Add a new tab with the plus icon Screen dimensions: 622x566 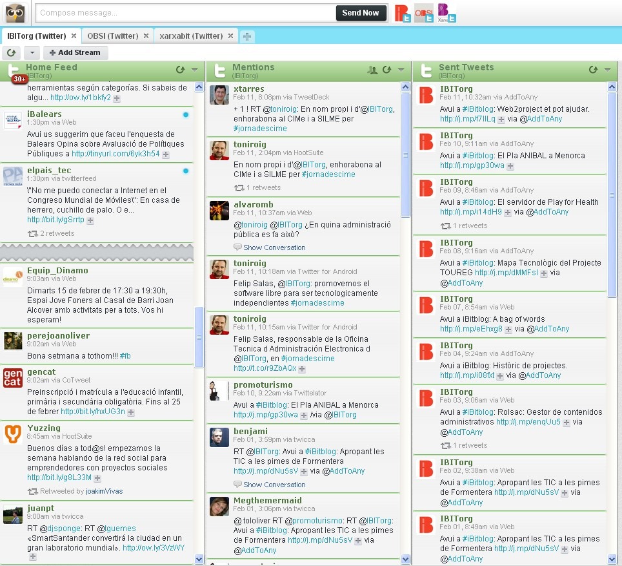246,37
